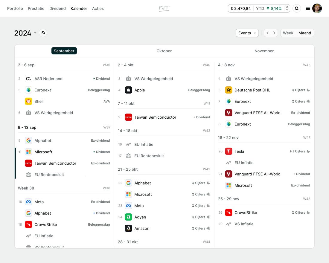Open the user profile avatar
This screenshot has width=329, height=263.
pyautogui.click(x=317, y=8)
